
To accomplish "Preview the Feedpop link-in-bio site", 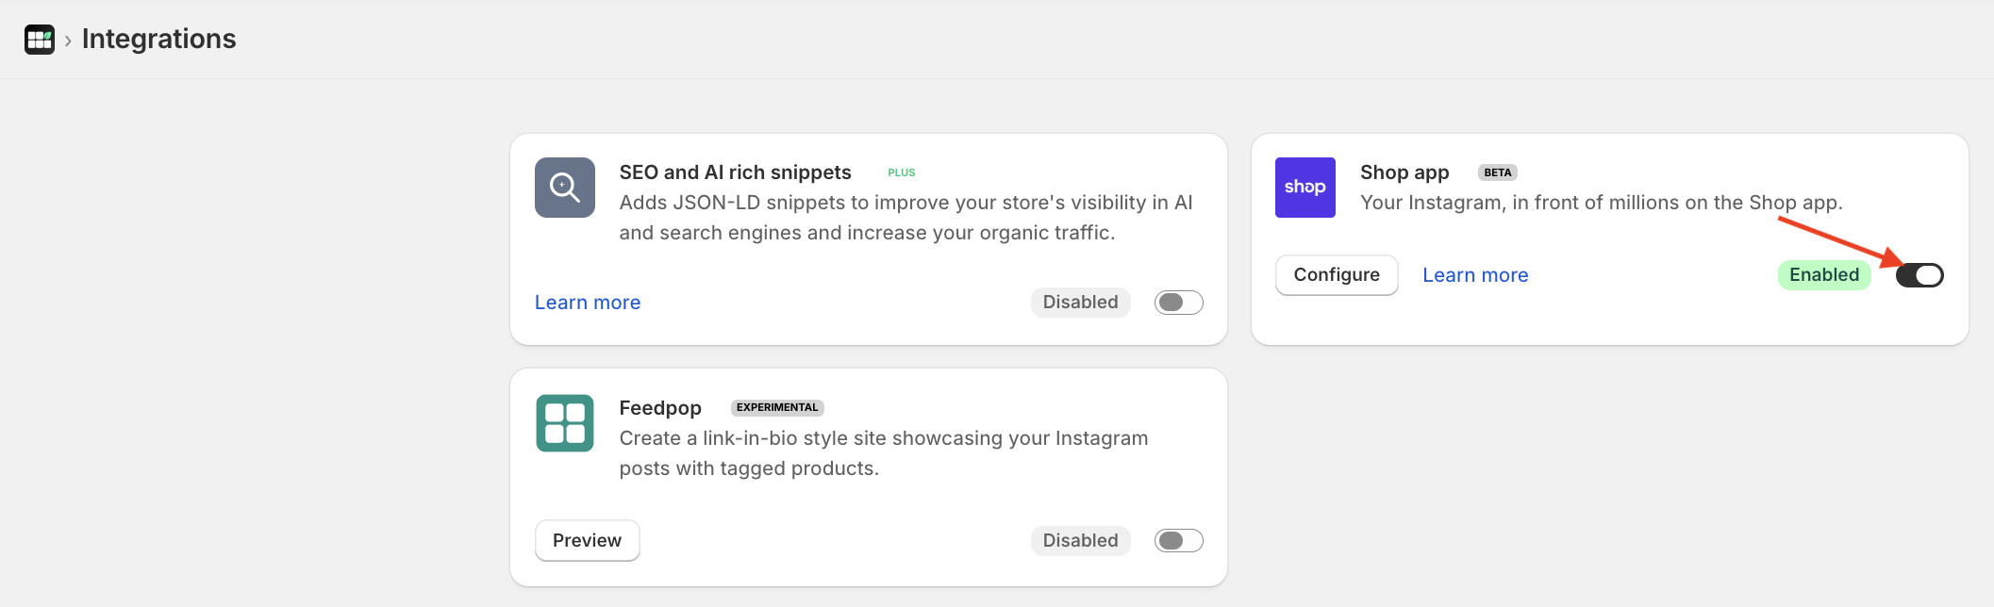I will pos(587,540).
